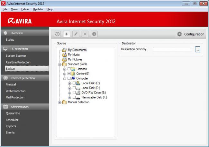This screenshot has height=147, width=209.
Task: Open the View menu
Action: 14,9
